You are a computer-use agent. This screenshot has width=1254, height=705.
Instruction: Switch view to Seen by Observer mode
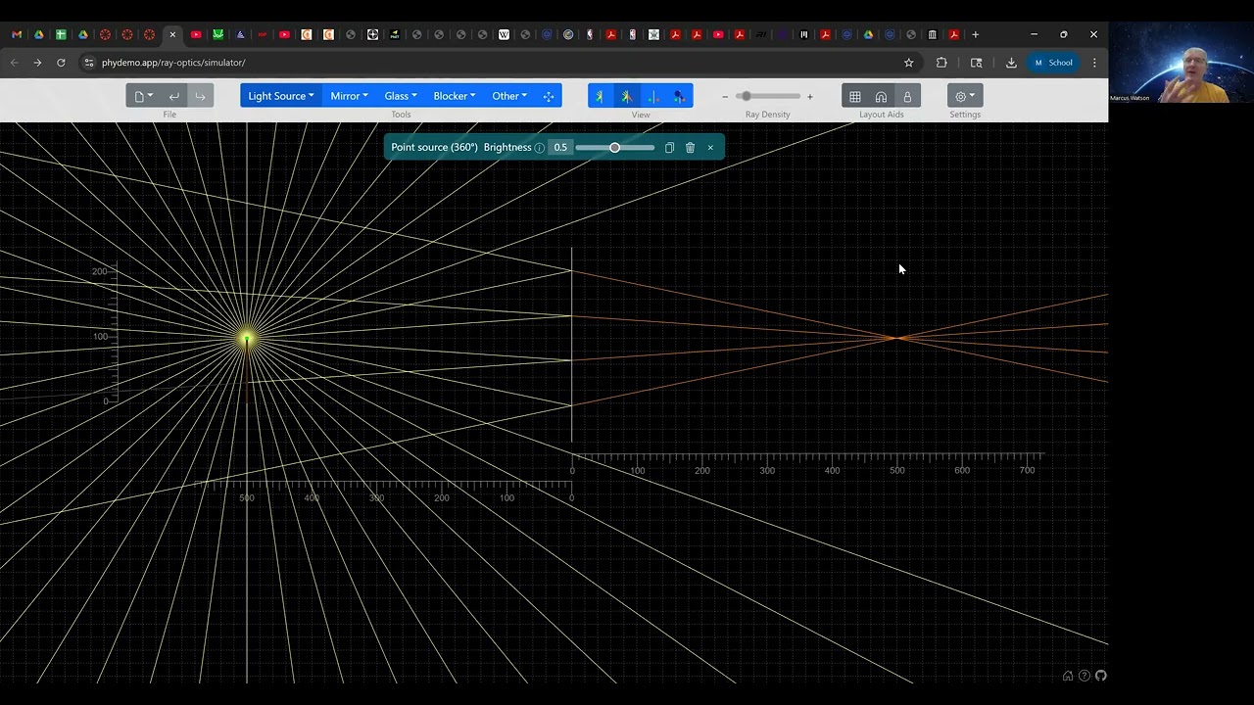point(680,96)
